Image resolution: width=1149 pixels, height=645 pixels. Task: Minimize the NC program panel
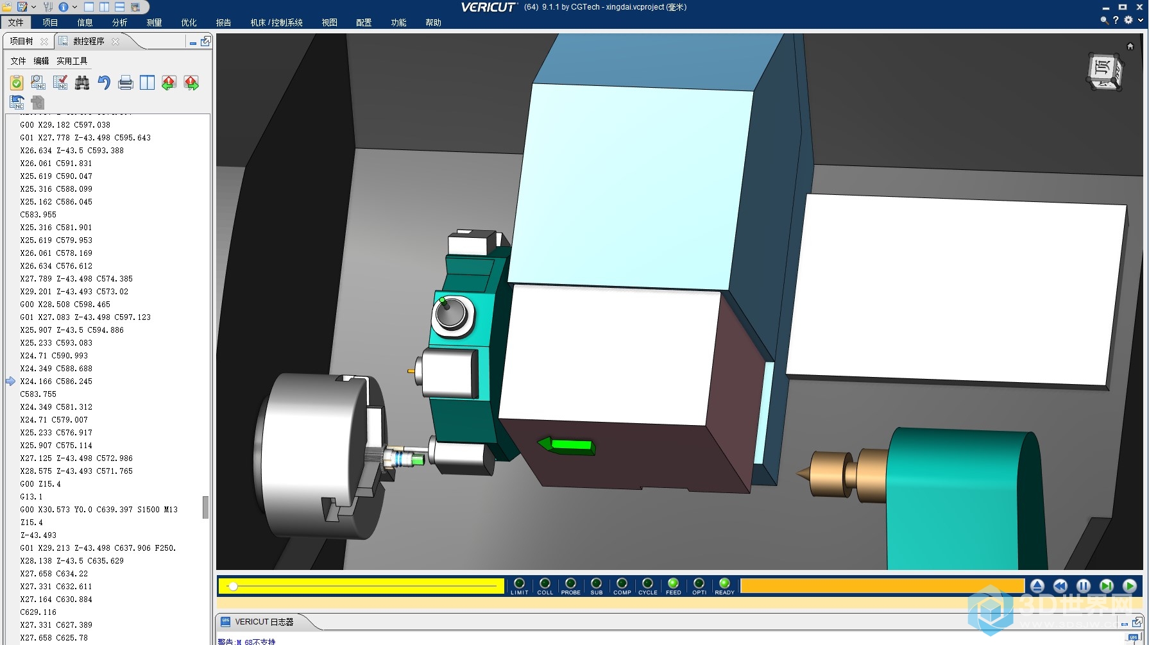click(192, 42)
